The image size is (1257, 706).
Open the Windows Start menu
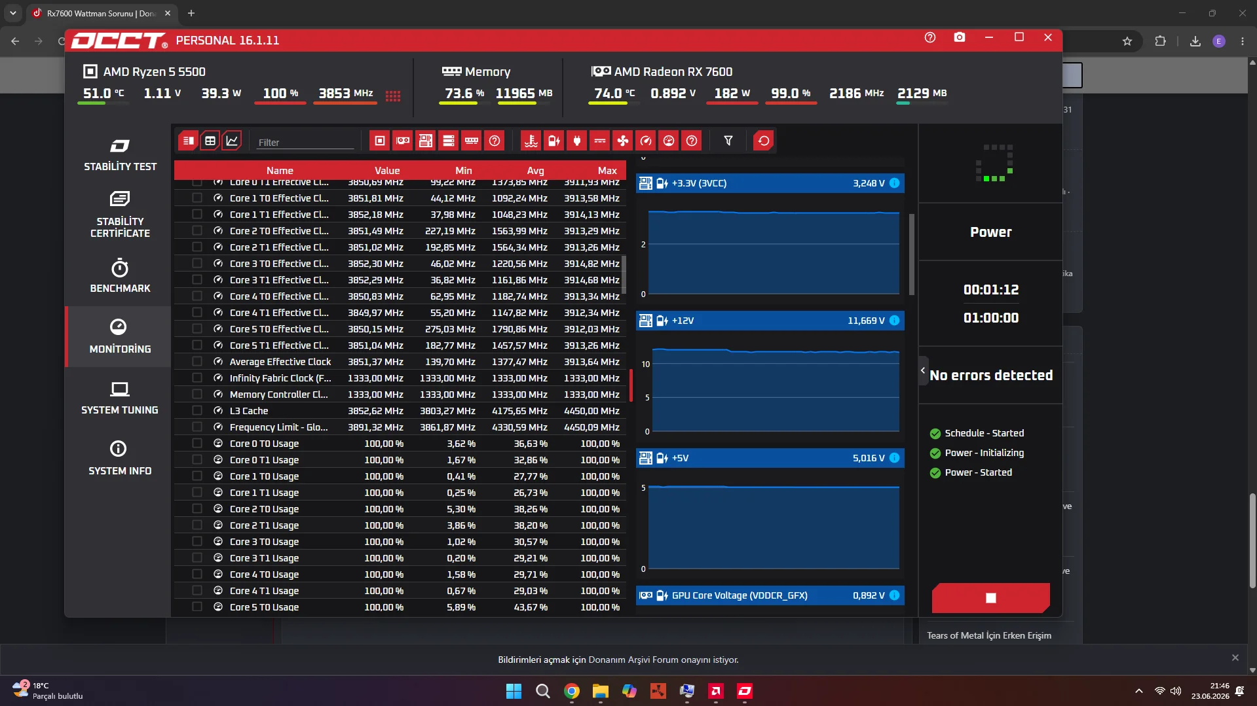point(514,691)
